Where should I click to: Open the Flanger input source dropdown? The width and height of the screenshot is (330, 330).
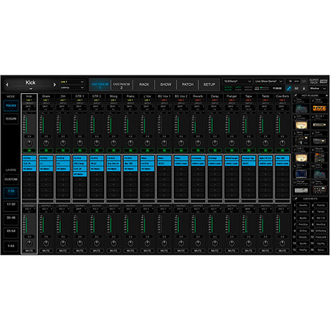232,106
